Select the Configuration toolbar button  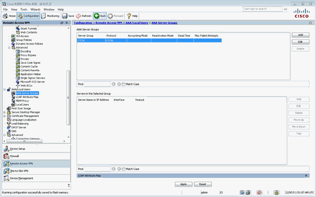(x=28, y=16)
